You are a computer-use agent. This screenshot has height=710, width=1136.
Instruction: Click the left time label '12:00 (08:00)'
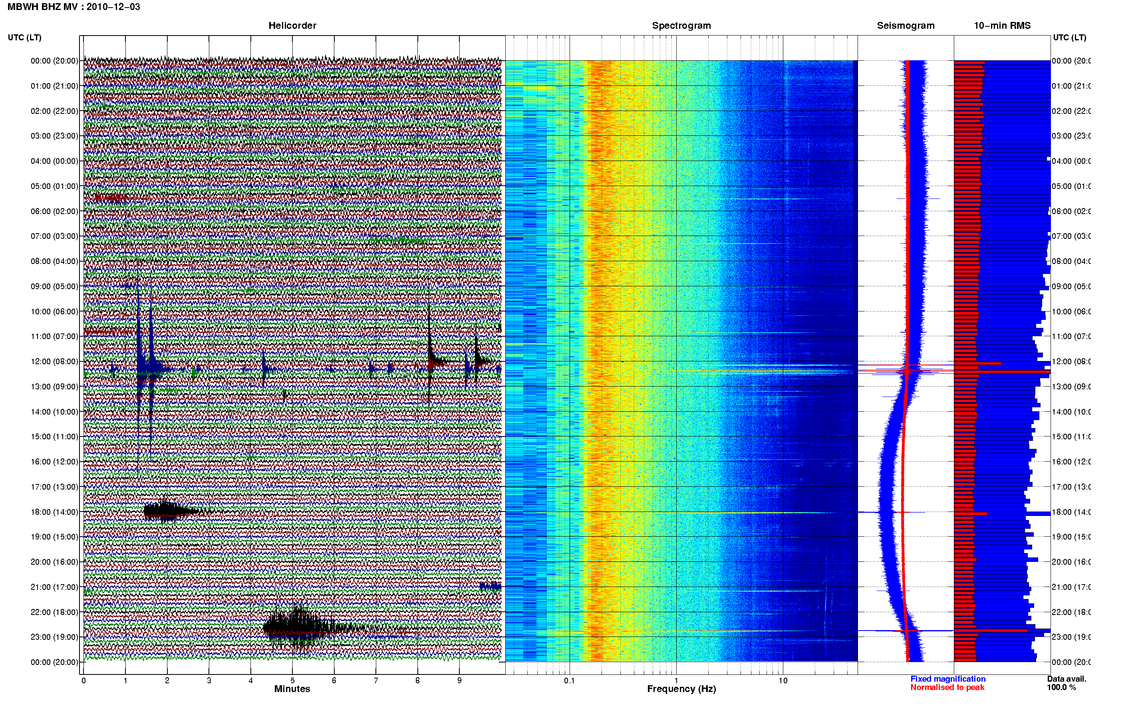point(54,361)
